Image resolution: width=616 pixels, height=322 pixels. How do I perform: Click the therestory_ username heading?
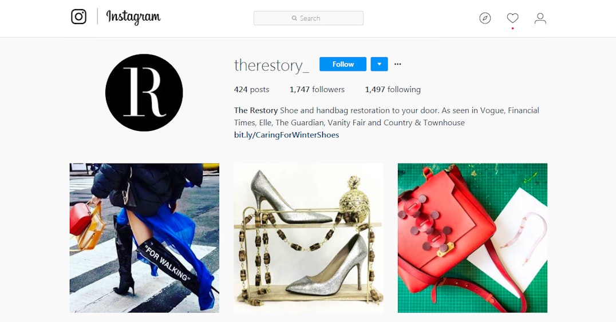[271, 65]
